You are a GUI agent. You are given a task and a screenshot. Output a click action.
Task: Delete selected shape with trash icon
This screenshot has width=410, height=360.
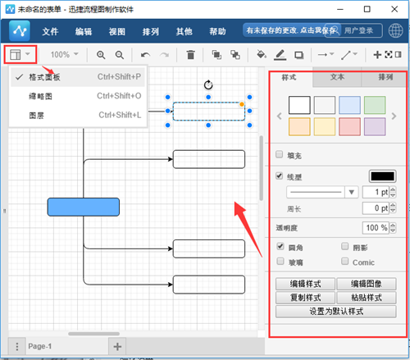pyautogui.click(x=190, y=55)
